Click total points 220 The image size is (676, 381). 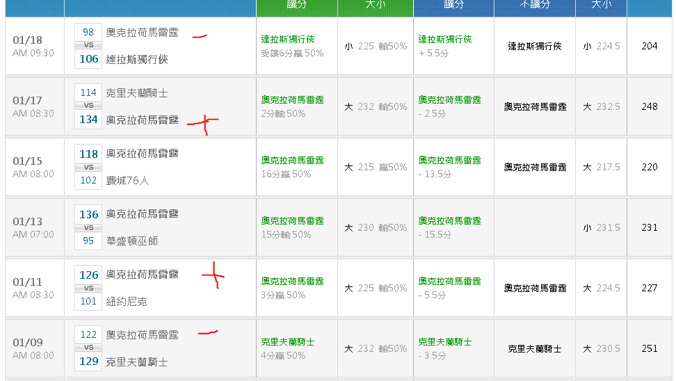(x=650, y=167)
